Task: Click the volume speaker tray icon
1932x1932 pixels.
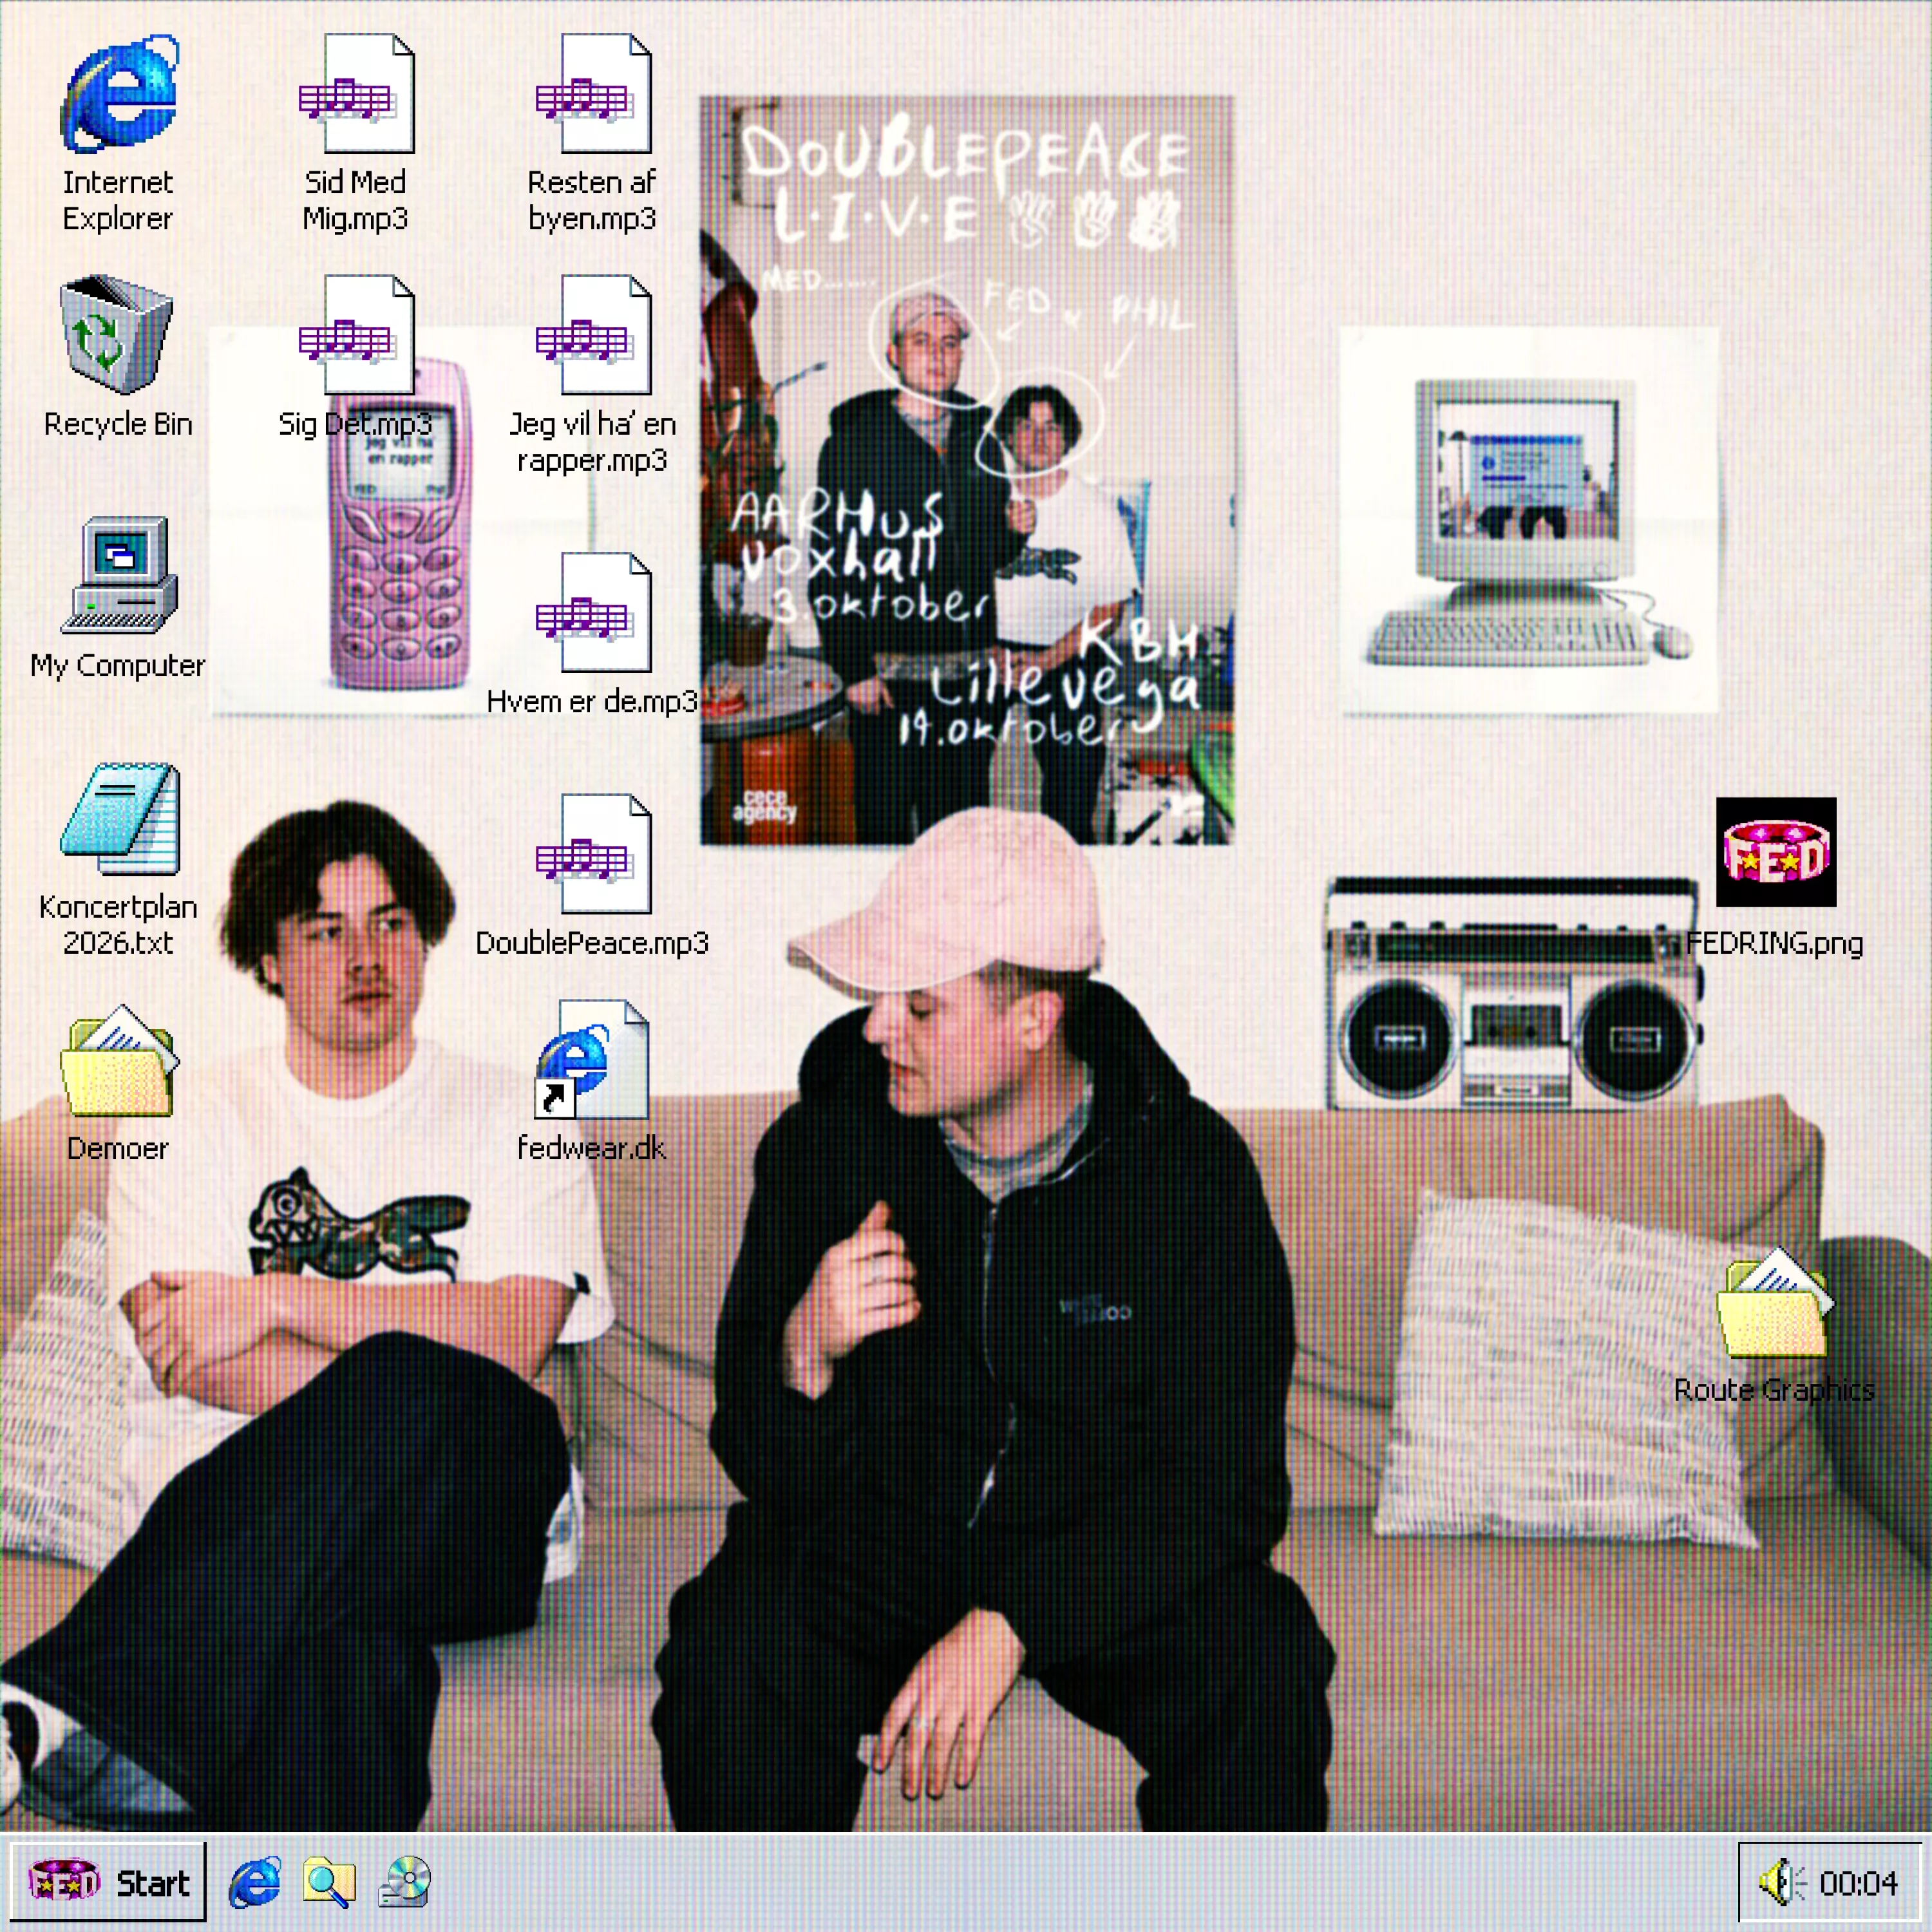Action: coord(1780,1883)
